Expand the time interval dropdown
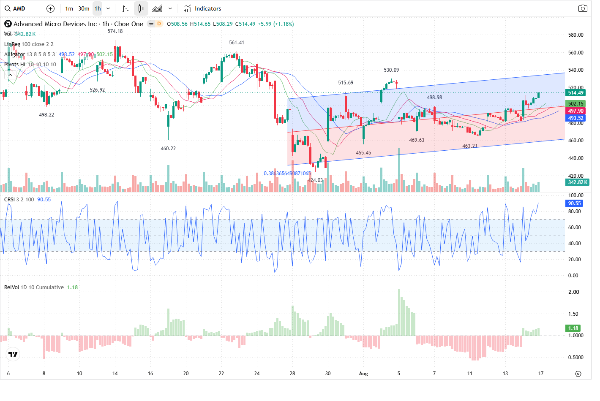This screenshot has height=401, width=600. pos(108,8)
